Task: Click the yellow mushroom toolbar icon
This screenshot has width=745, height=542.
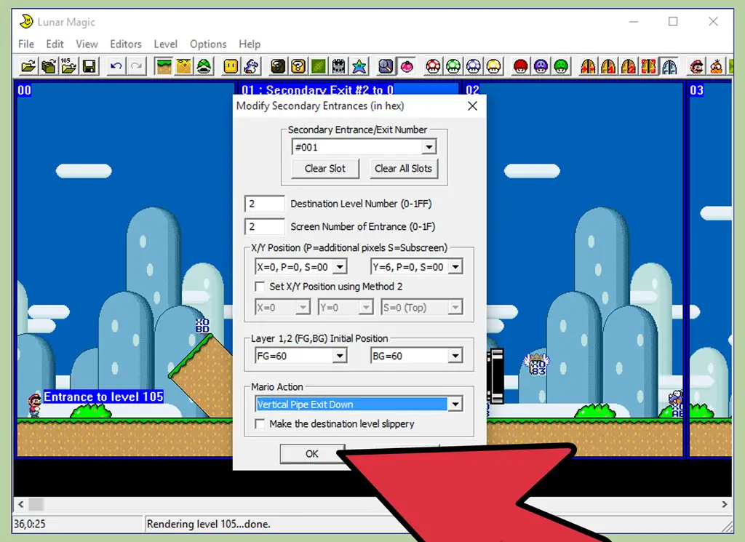Action: click(494, 66)
